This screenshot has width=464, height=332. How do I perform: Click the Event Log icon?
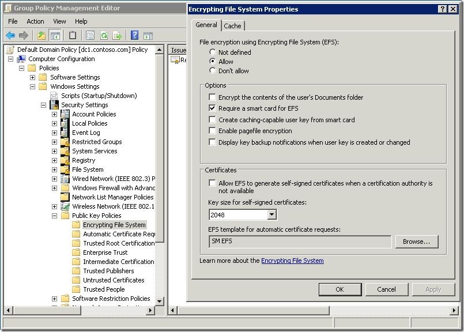click(x=65, y=133)
